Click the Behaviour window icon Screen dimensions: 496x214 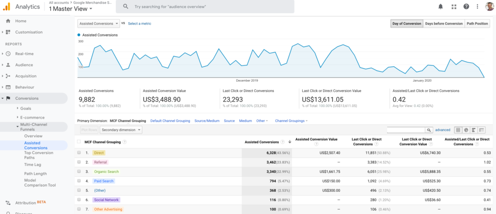pos(8,87)
